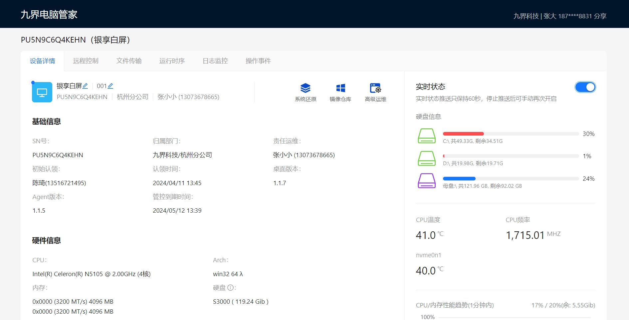Screen dimensions: 629x320
Task: Click the Arch value win32 64 λ
Action: coord(228,274)
